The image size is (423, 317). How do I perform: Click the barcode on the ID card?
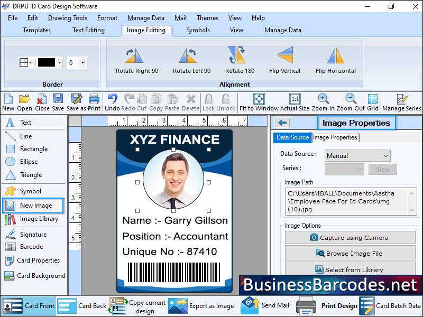pos(174,273)
